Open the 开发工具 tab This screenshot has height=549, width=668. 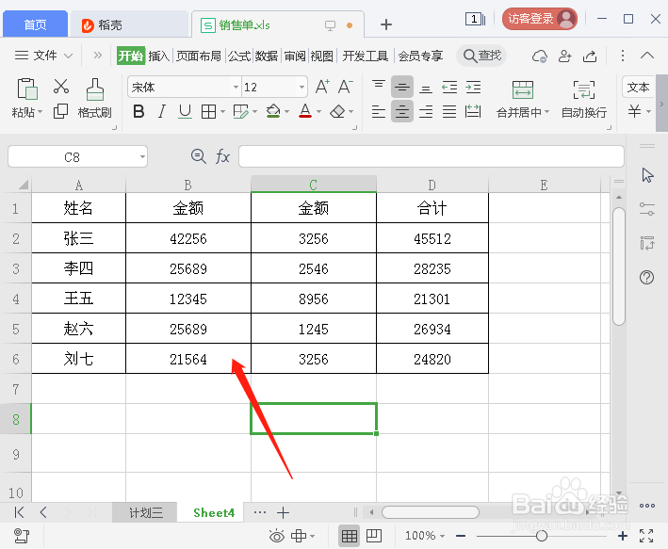click(366, 56)
